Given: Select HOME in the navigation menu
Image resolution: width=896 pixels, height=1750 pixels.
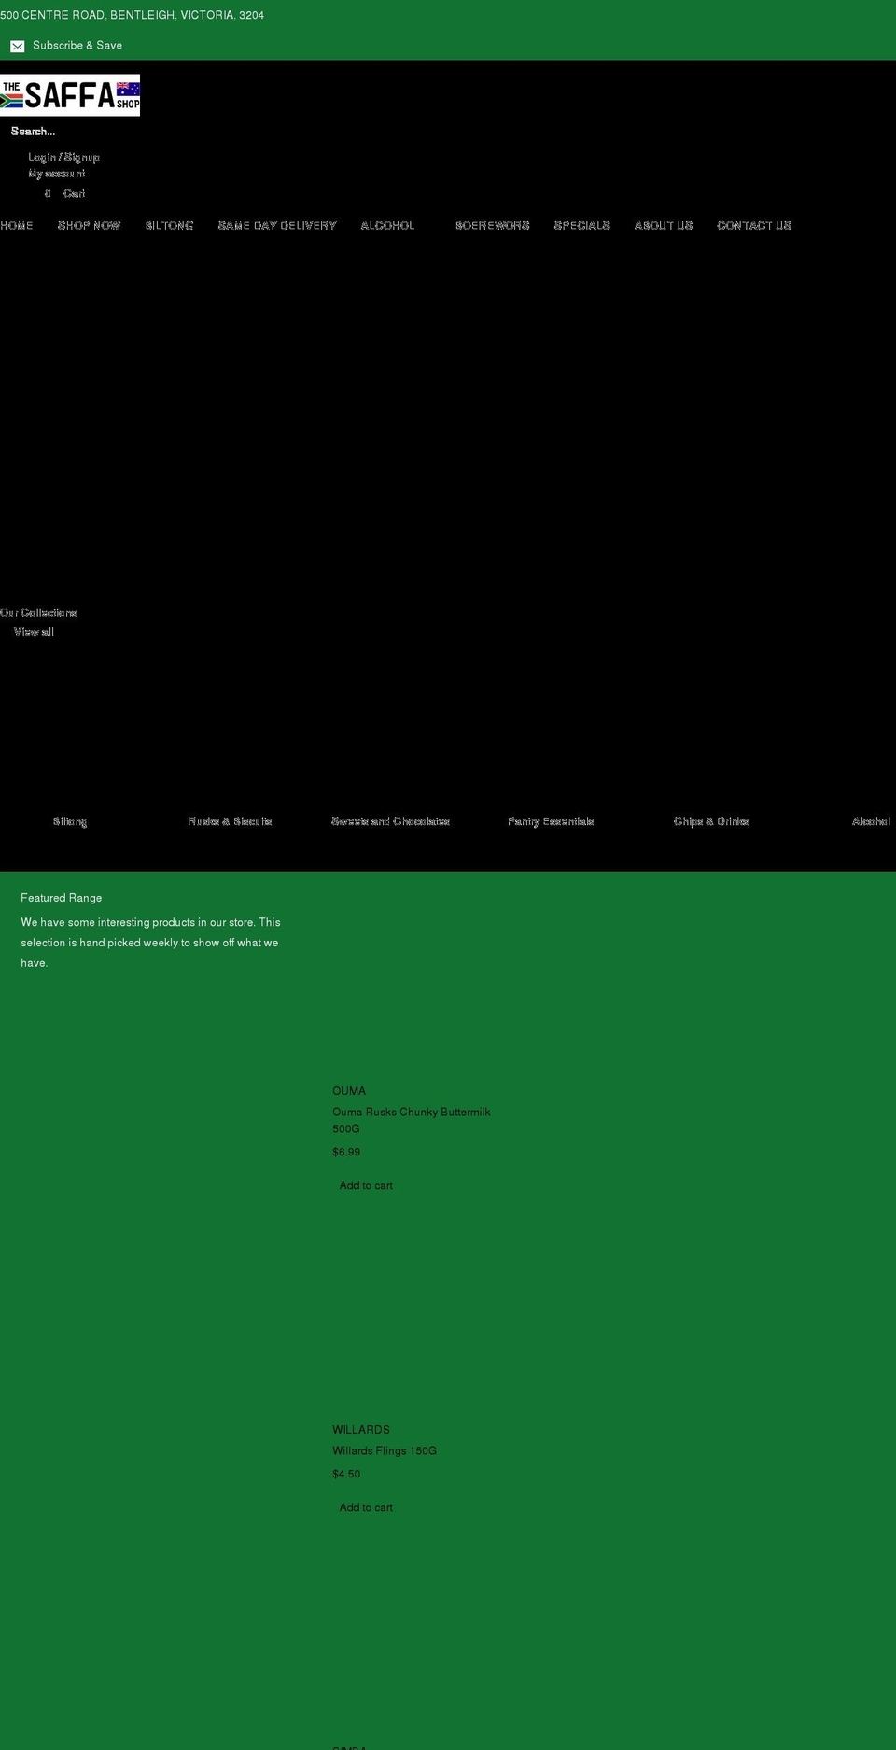Looking at the screenshot, I should pos(17,226).
